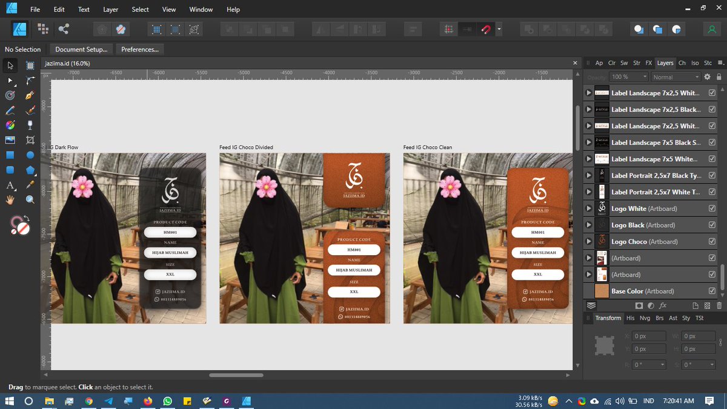Open Firefox from the Windows taskbar
The height and width of the screenshot is (409, 727).
pyautogui.click(x=147, y=401)
